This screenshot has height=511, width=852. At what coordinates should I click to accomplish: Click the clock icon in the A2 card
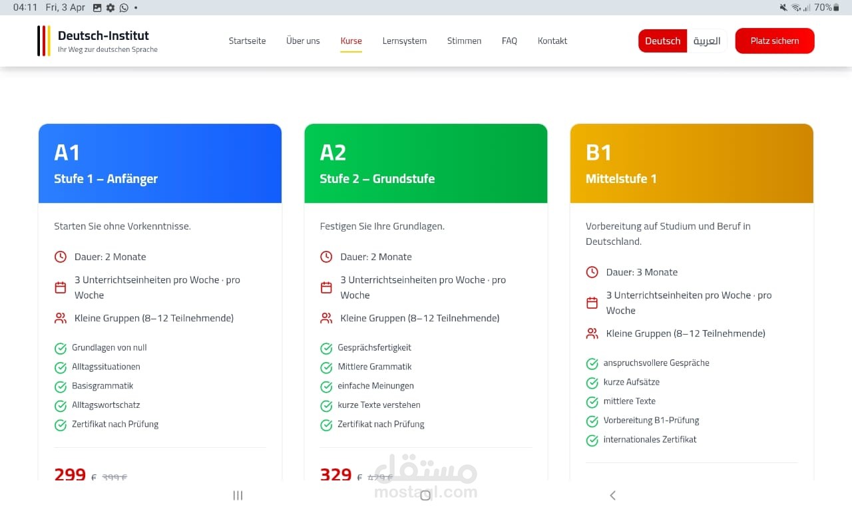(x=326, y=257)
